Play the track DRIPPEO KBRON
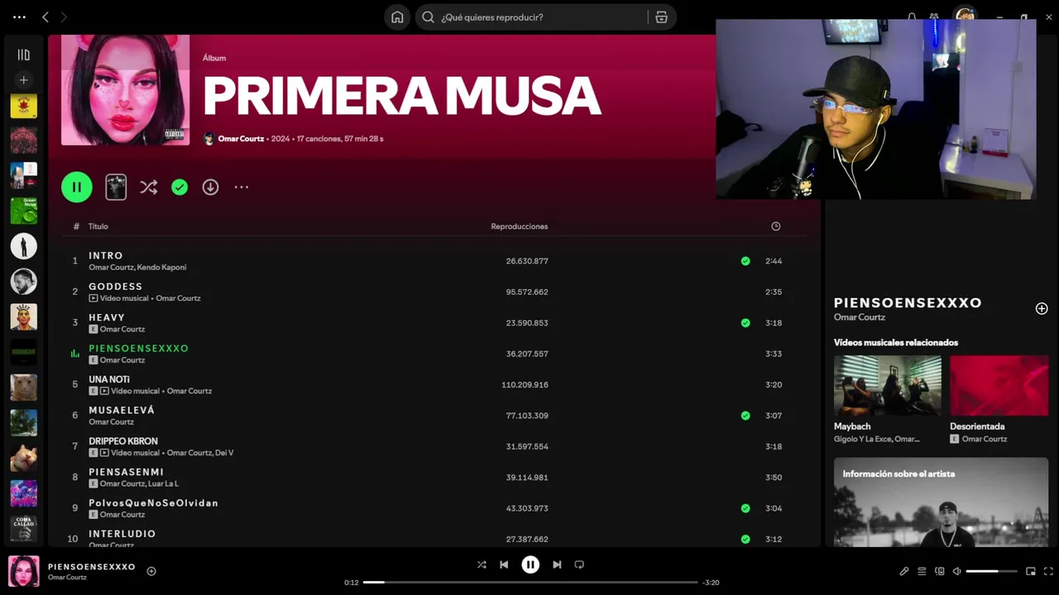This screenshot has width=1059, height=595. (x=123, y=441)
